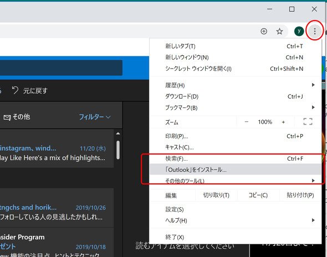Screen dimensions: 327x257
Task: Click the 貼り付け(P) edit button
Action: coord(300,196)
